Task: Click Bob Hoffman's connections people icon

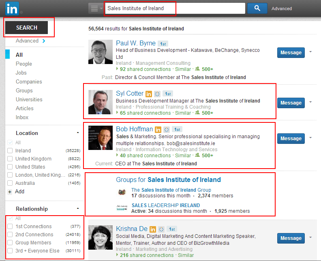Action: point(197,155)
